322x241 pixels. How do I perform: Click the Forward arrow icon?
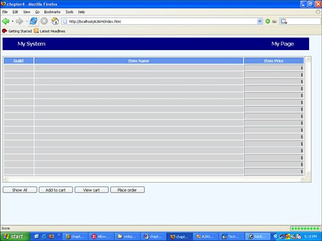19,21
